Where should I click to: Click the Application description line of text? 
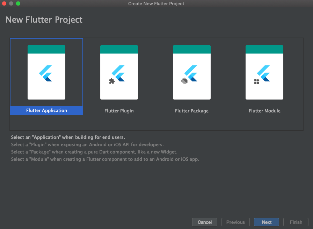tap(68, 137)
